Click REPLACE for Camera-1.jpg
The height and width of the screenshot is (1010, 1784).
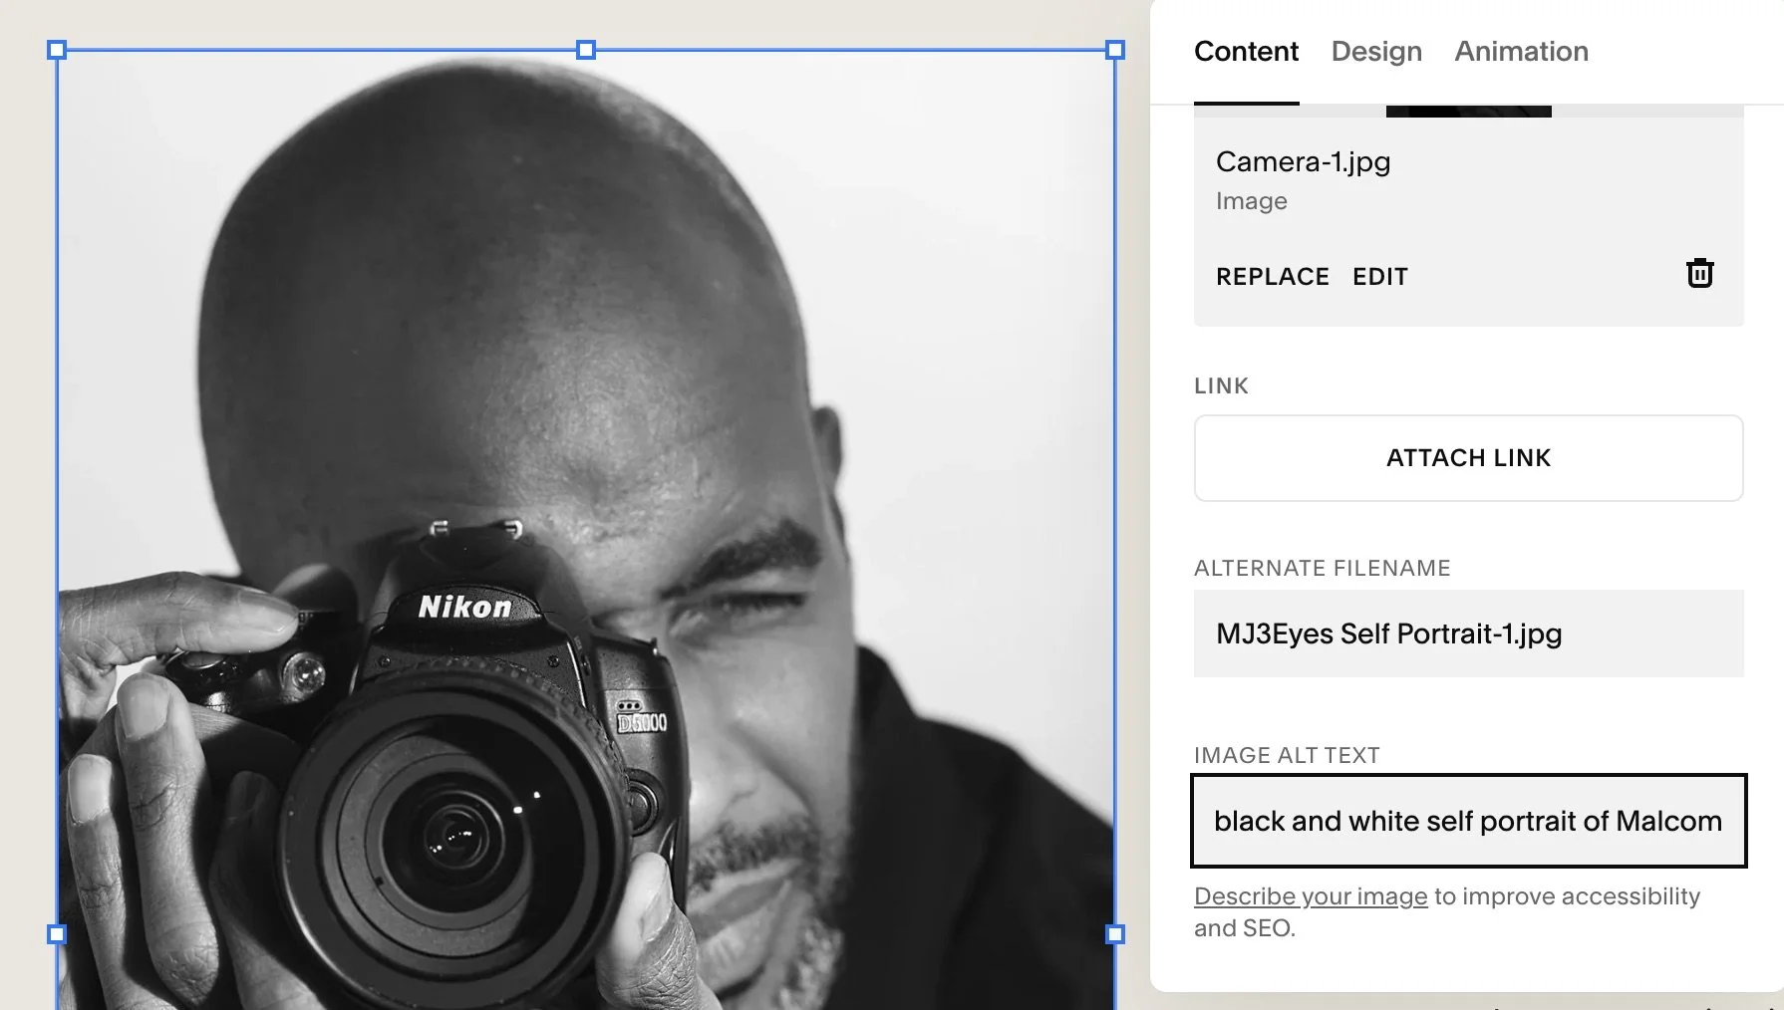coord(1273,276)
